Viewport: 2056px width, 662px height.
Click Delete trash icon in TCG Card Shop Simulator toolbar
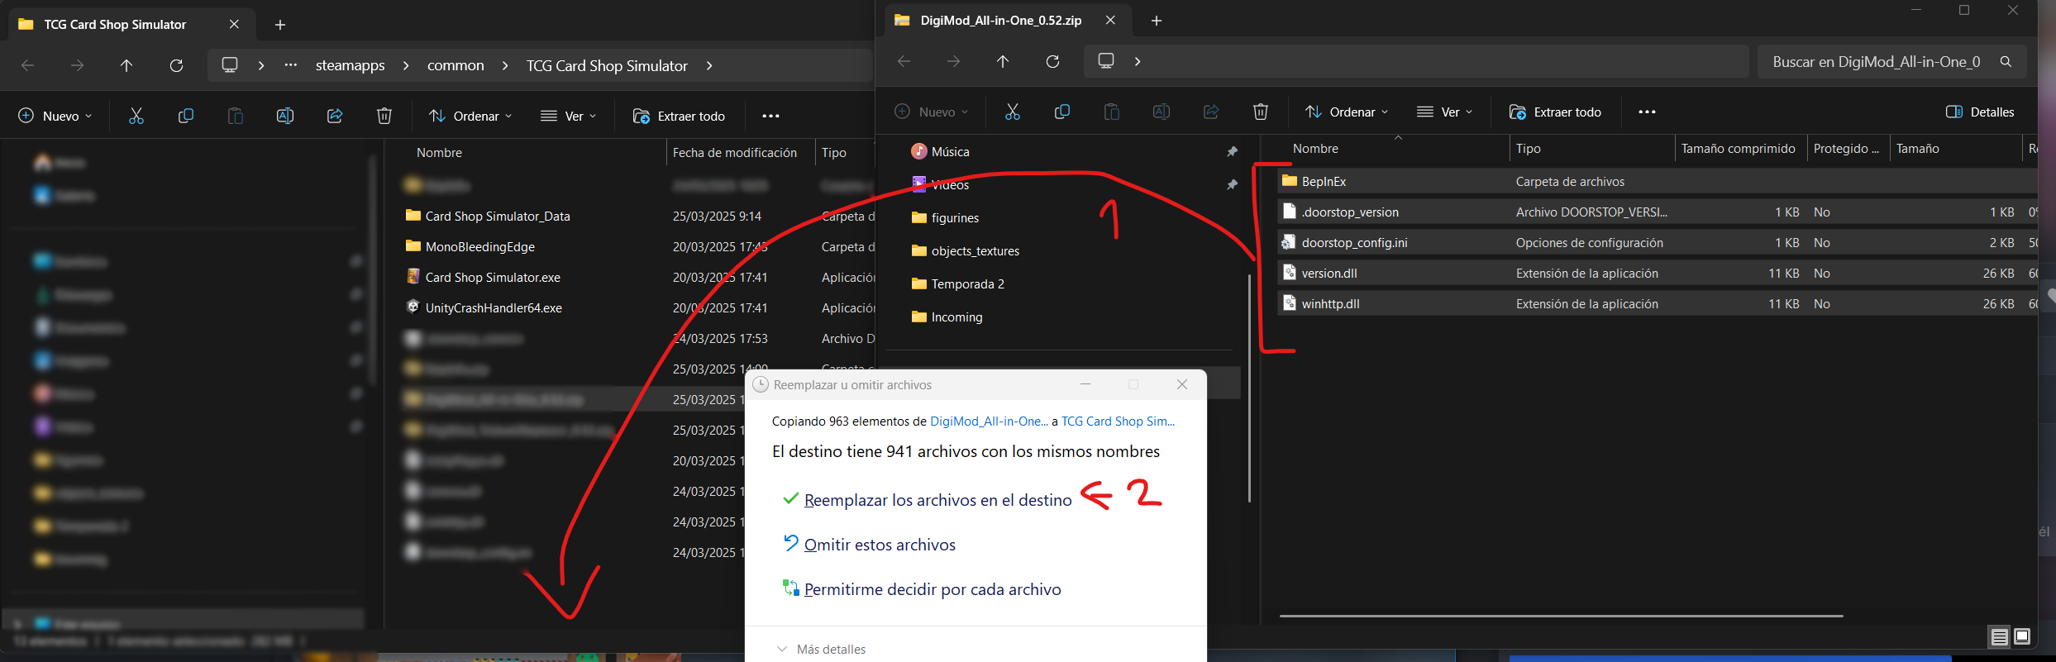tap(384, 116)
